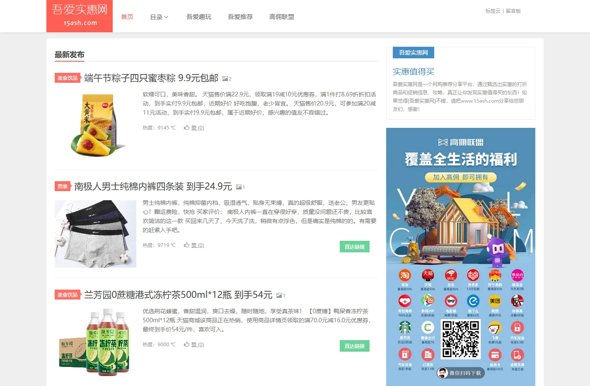Click the 男装 category tag

point(63,186)
